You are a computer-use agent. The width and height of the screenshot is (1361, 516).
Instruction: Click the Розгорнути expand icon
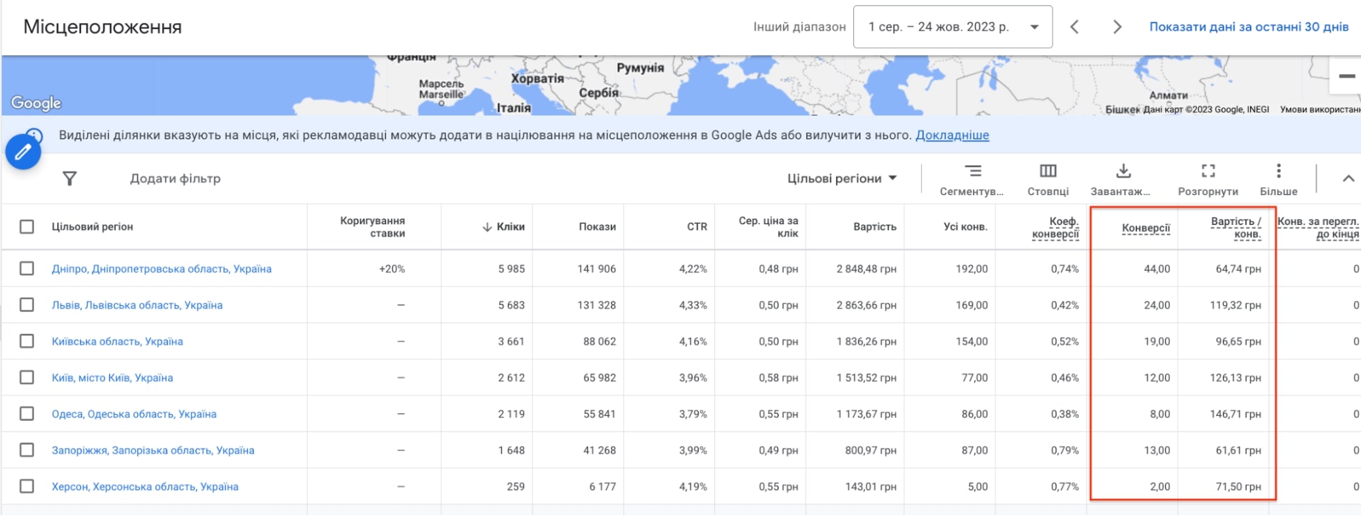click(1208, 171)
